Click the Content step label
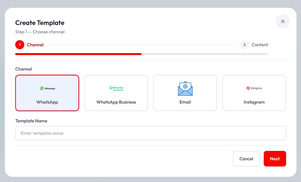The height and width of the screenshot is (182, 301). (260, 45)
